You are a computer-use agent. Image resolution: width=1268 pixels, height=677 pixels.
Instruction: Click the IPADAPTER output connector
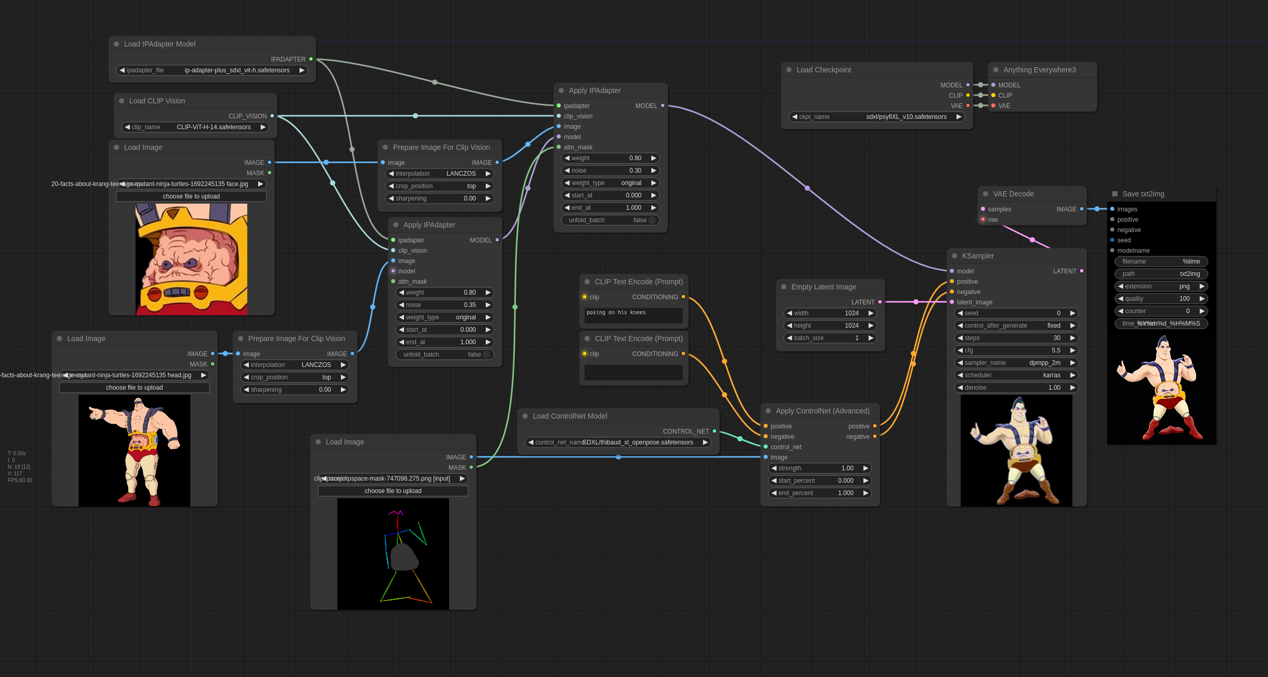click(x=311, y=59)
